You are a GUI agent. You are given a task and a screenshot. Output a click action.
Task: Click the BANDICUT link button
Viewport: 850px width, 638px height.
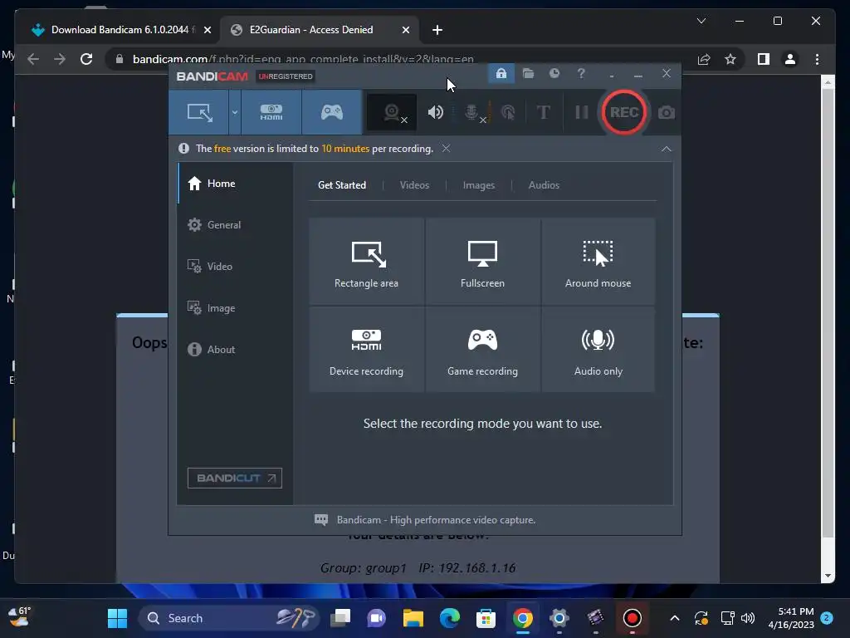[235, 478]
